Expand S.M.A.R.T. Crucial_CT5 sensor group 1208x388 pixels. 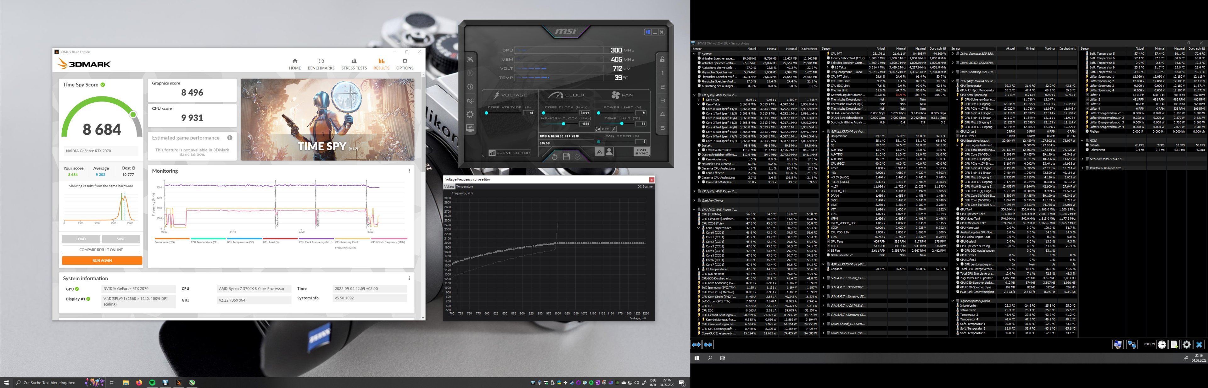tap(824, 278)
